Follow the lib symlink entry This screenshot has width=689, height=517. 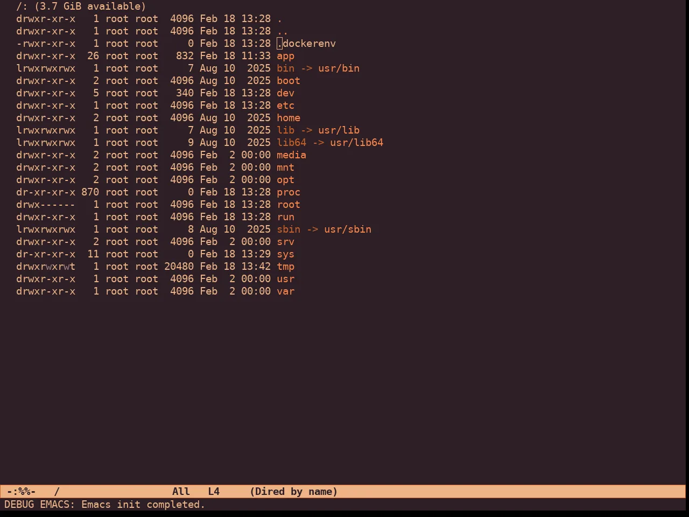[x=285, y=130]
